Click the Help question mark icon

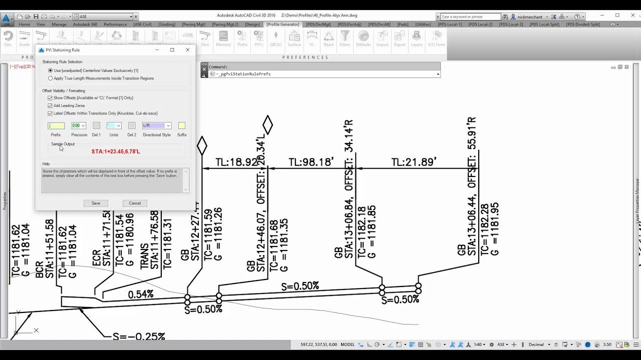pos(577,16)
